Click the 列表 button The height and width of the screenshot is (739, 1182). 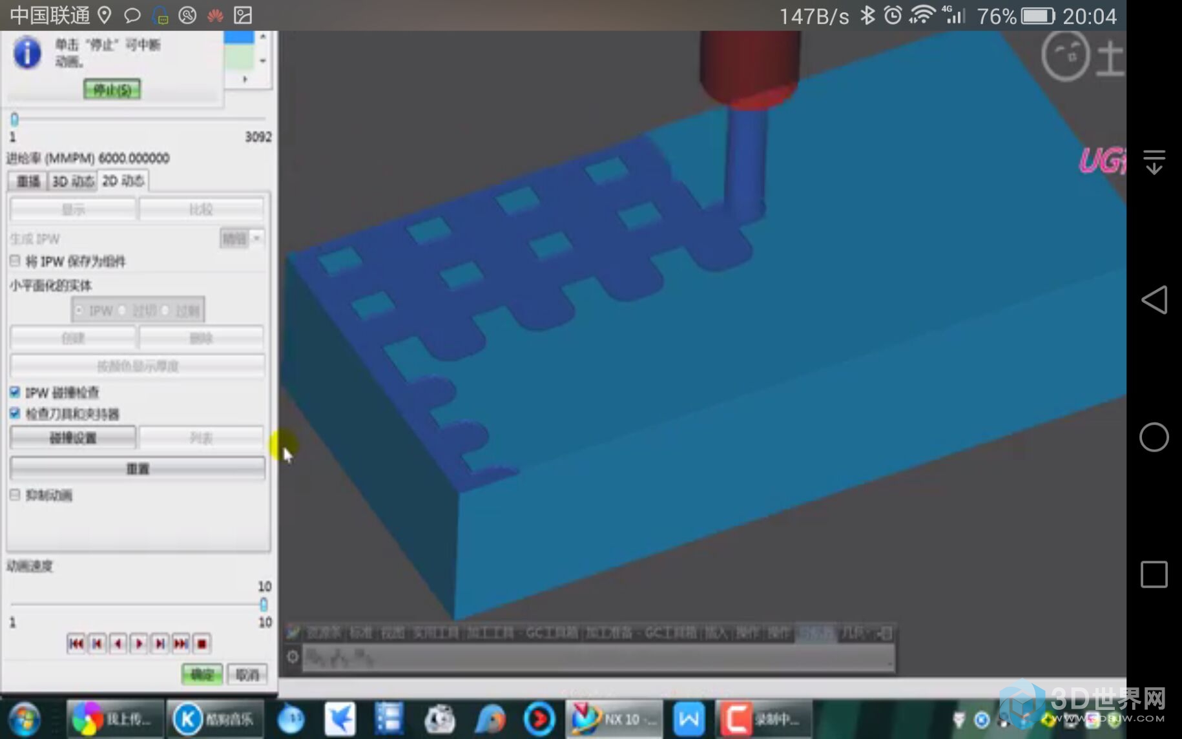pos(201,438)
